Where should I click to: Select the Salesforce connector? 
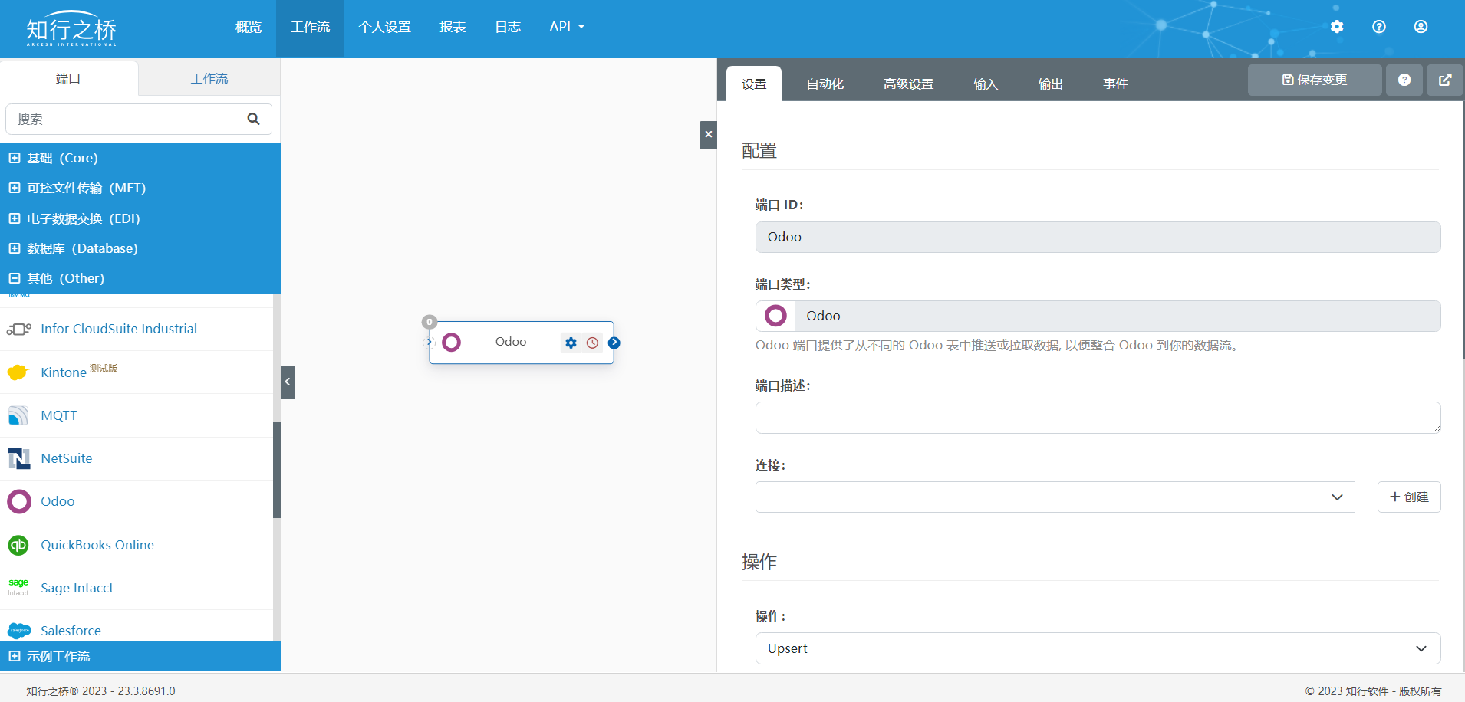tap(137, 627)
